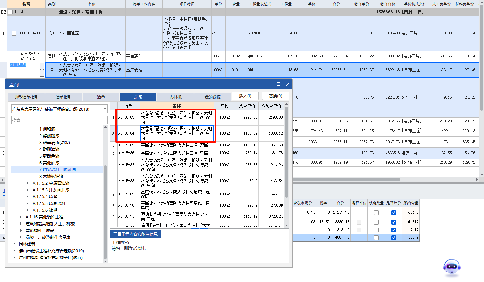Switch to the 典型清单指引 tab
The width and height of the screenshot is (484, 282).
[x=26, y=97]
